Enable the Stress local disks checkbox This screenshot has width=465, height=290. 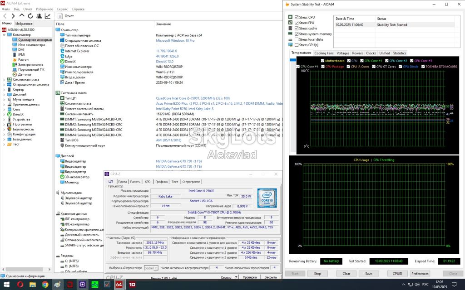pos(296,39)
